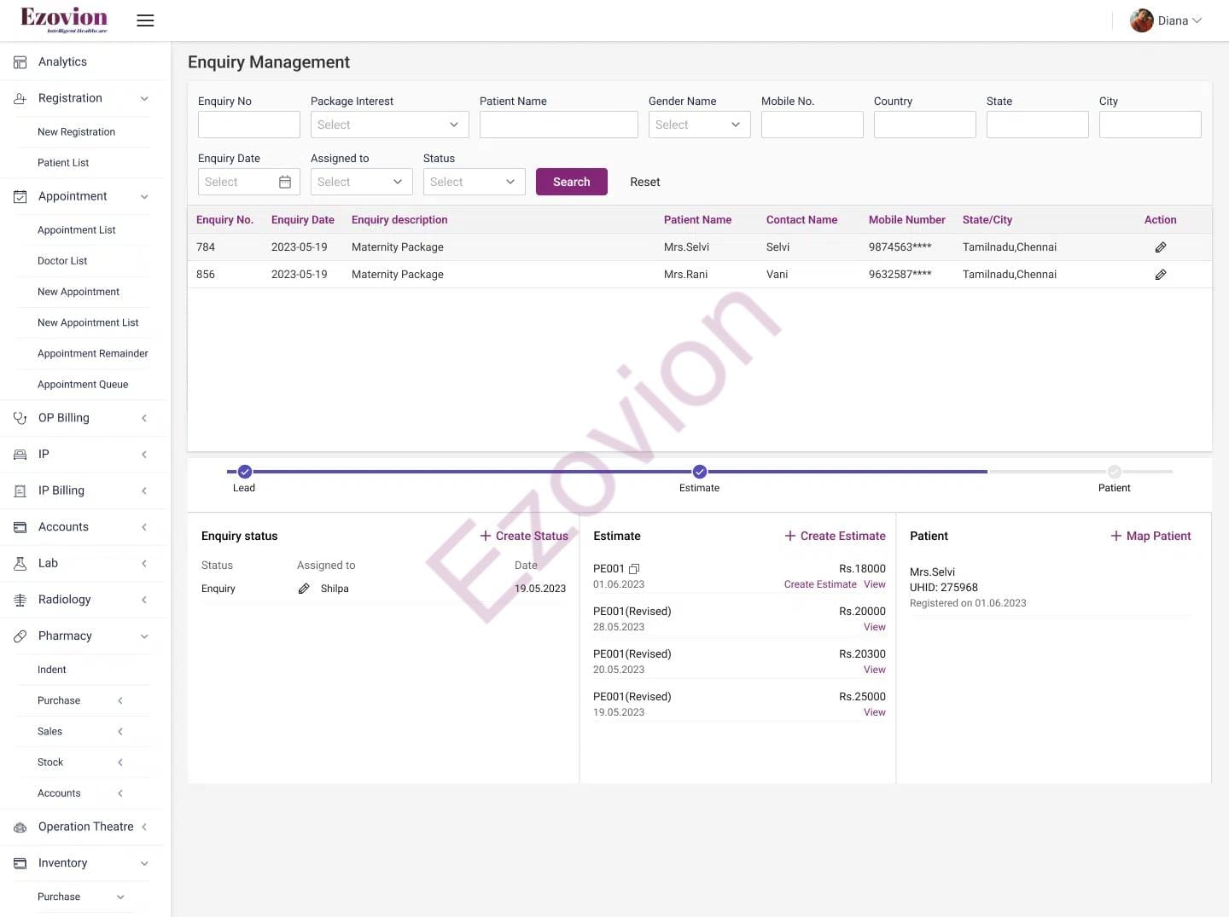This screenshot has height=917, width=1229.
Task: Open the Enquiry Date calendar icon
Action: point(285,182)
